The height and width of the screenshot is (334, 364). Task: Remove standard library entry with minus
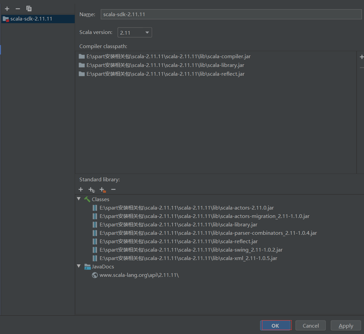click(x=113, y=190)
